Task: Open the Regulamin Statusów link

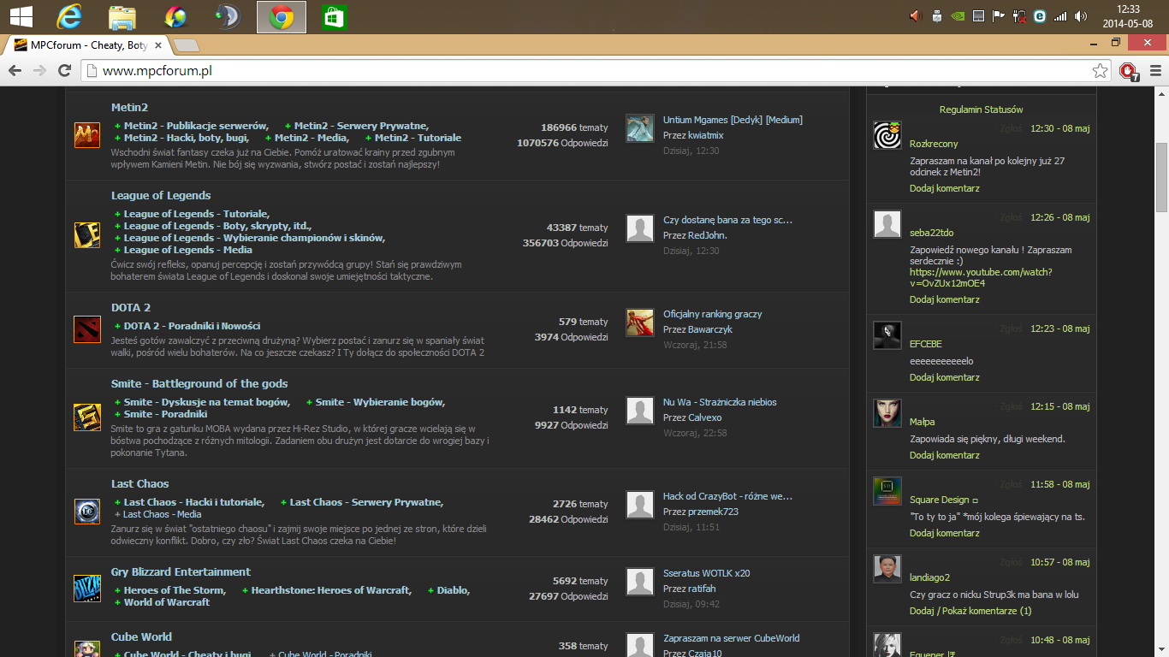Action: (x=981, y=109)
